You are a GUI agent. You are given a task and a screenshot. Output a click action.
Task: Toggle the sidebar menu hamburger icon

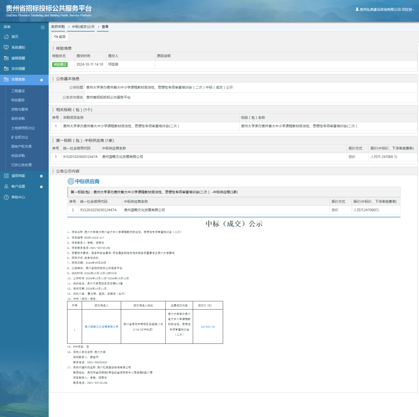click(43, 27)
